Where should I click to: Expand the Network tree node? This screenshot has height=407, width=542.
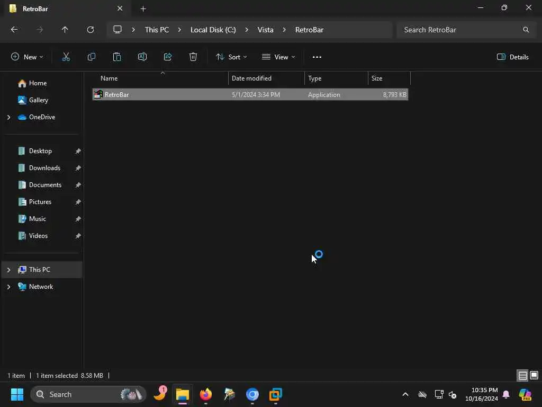pos(8,287)
